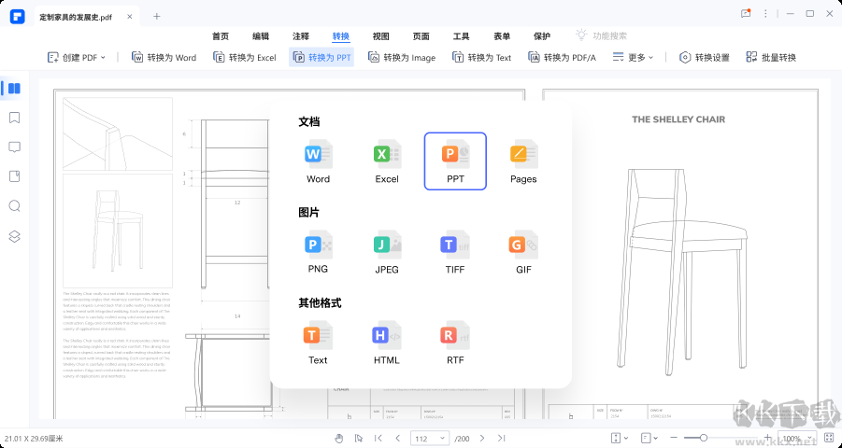842x448 pixels.
Task: Open the 注释 ribbon tab
Action: point(301,36)
